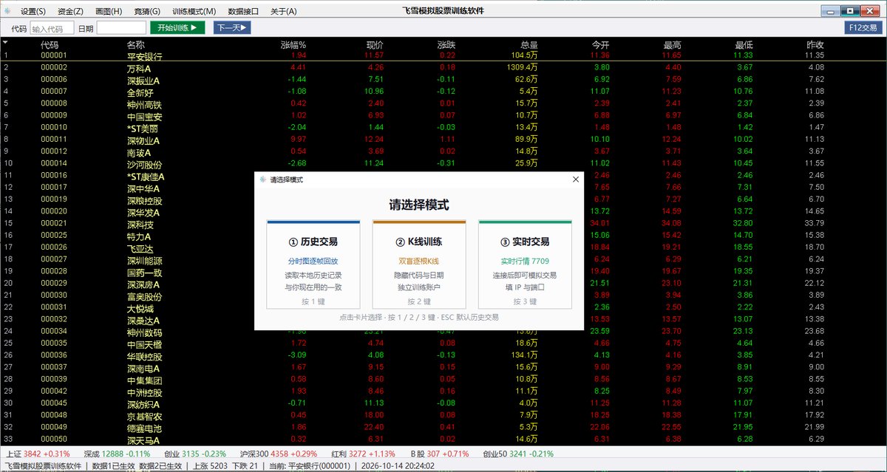
Task: Click the 创业50 index in the status bar
Action: pos(518,454)
